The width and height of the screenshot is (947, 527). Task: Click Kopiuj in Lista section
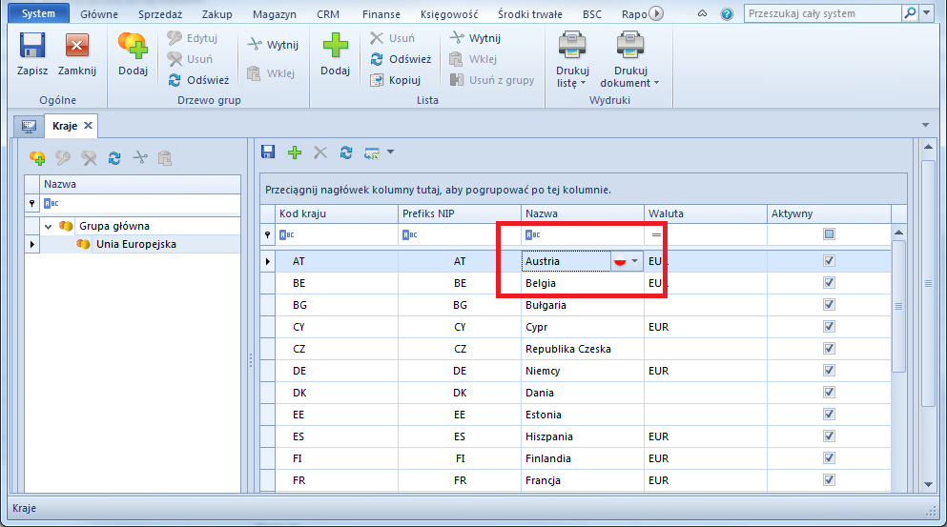pos(396,80)
